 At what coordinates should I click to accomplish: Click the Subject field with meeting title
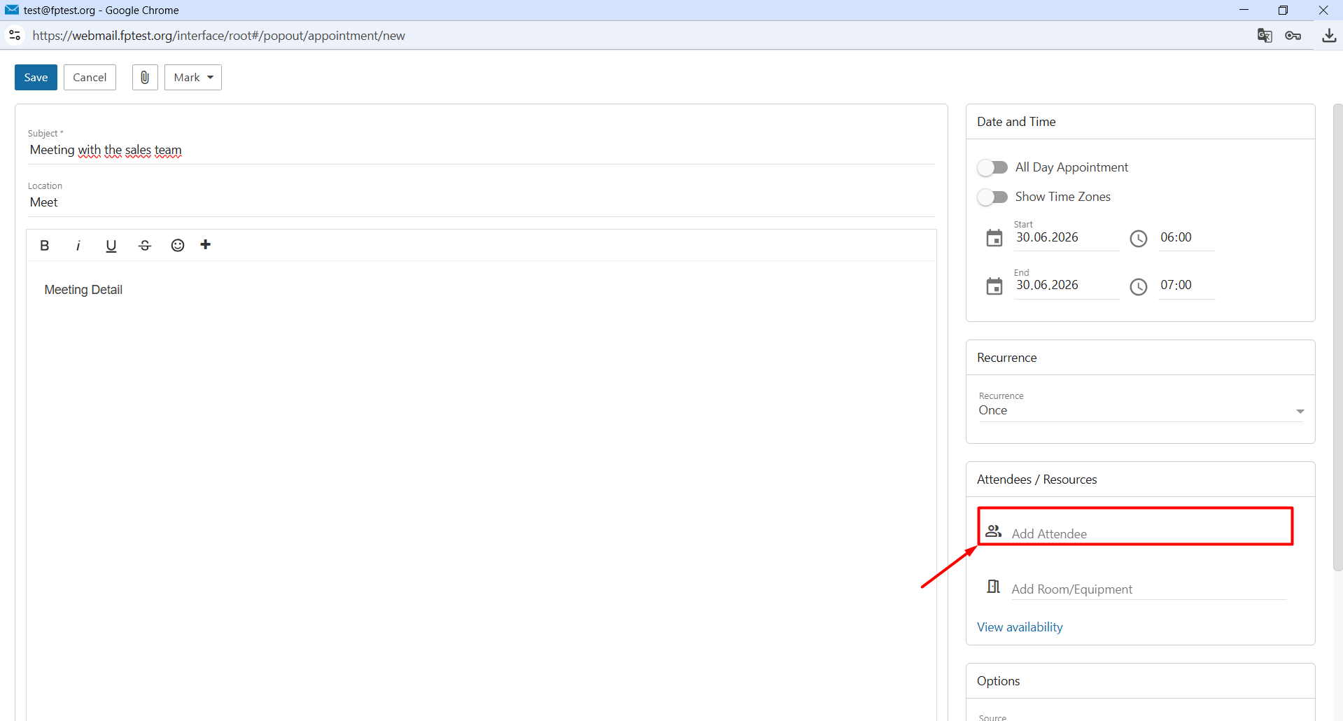click(481, 150)
